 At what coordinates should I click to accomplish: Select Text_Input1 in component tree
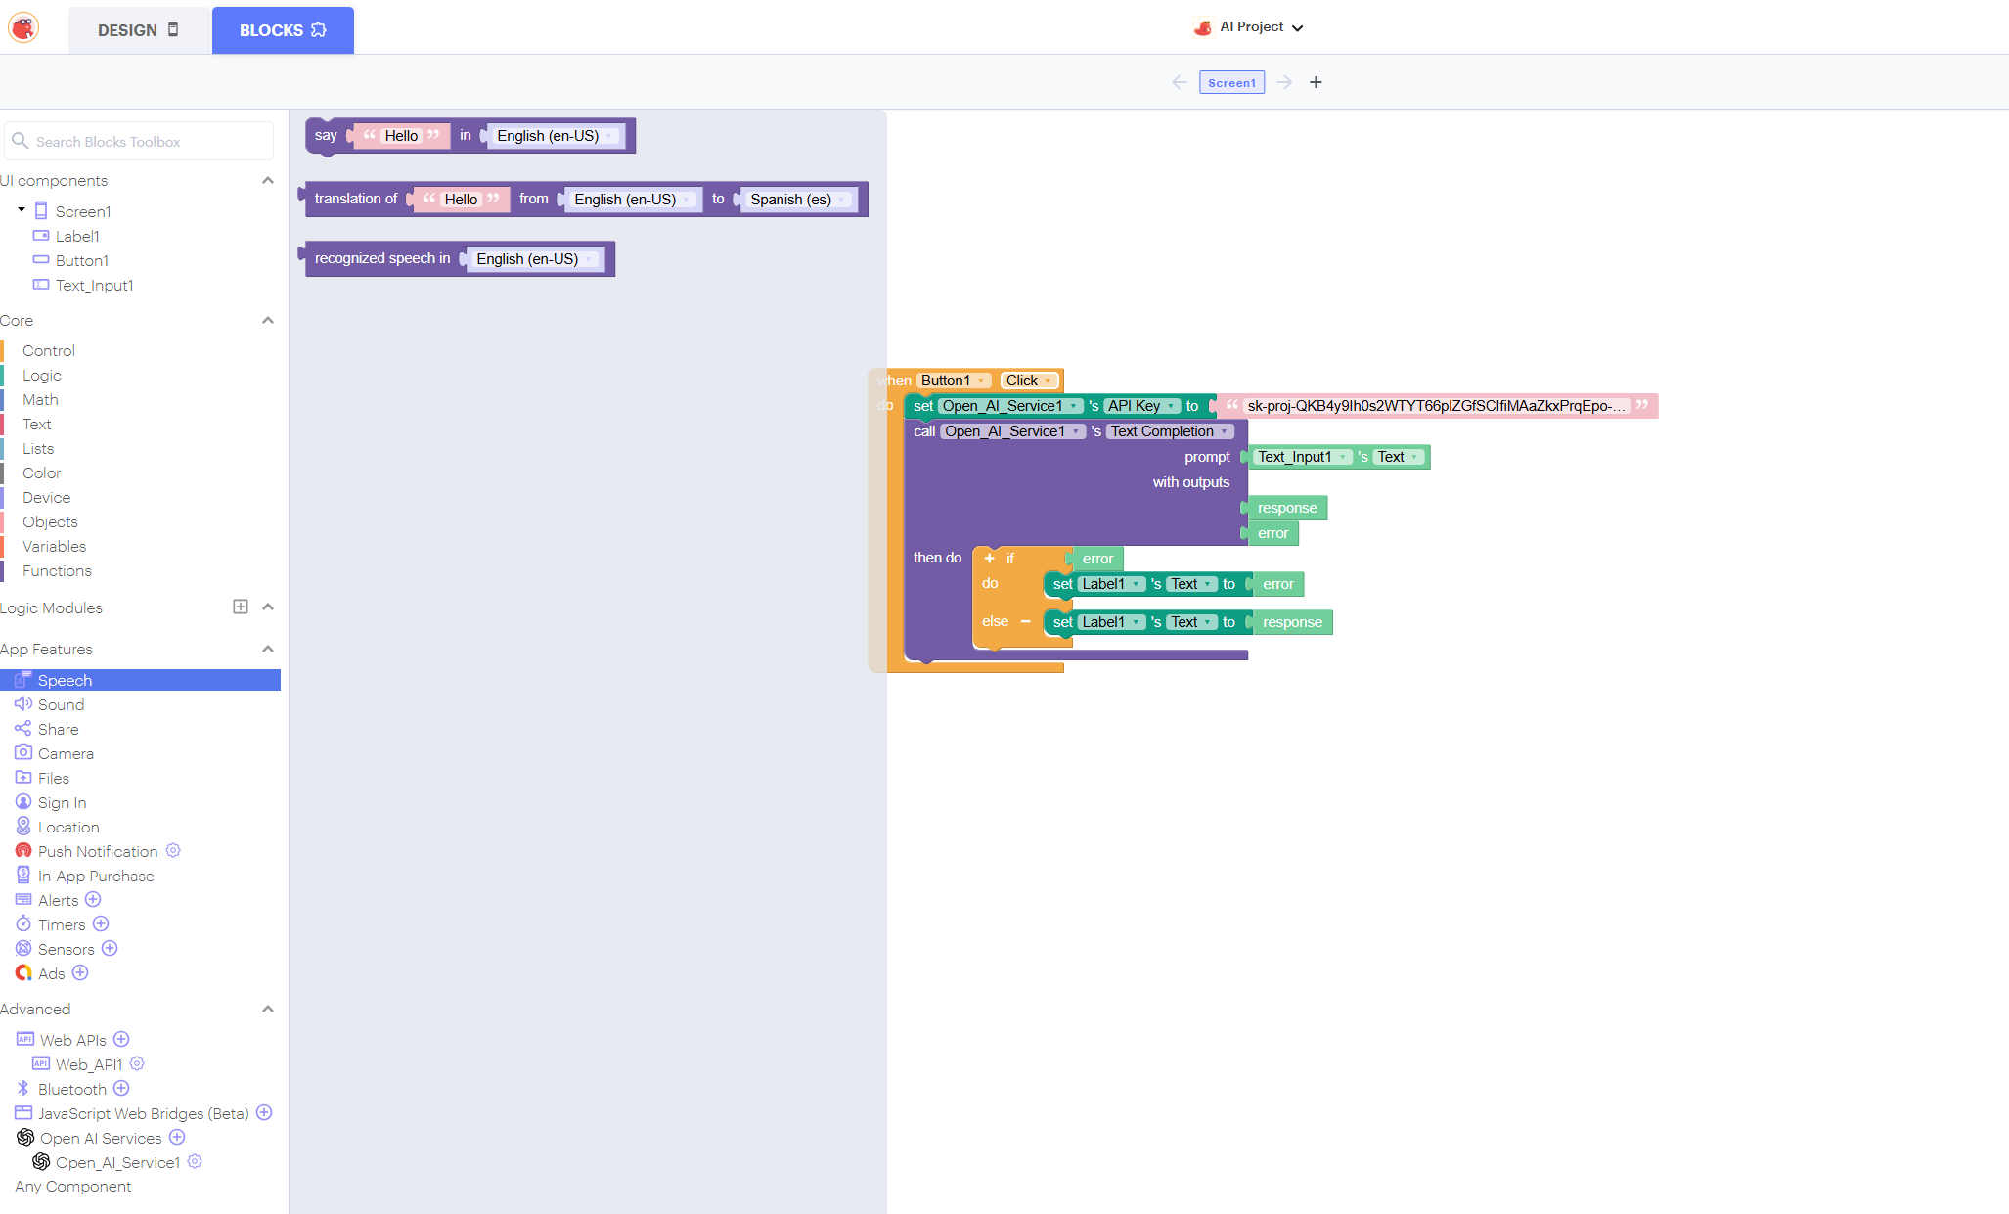tap(94, 285)
